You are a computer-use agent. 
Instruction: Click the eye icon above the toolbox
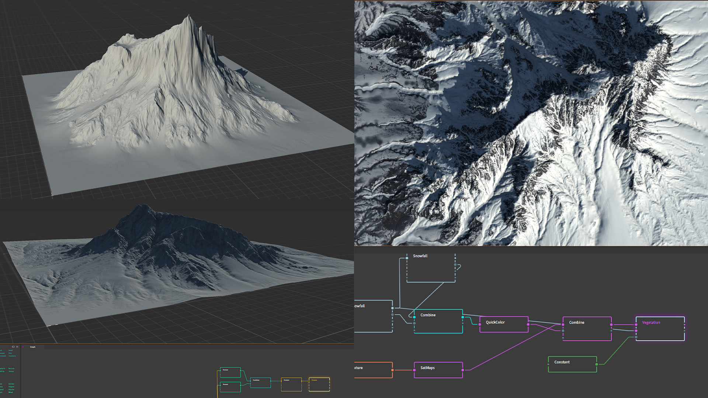[x=13, y=347]
